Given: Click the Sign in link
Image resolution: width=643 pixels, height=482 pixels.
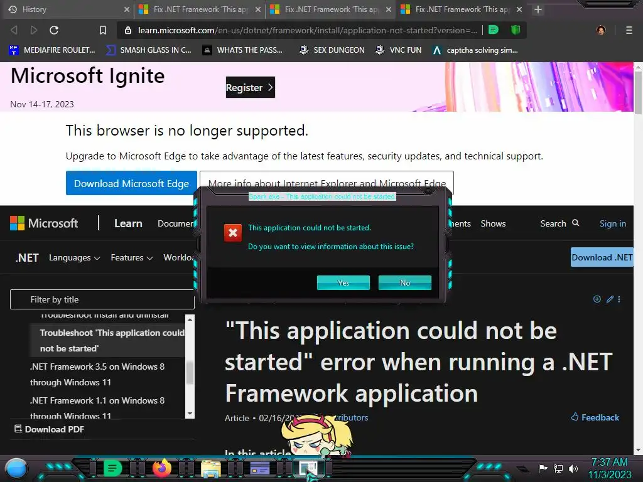Looking at the screenshot, I should (613, 223).
